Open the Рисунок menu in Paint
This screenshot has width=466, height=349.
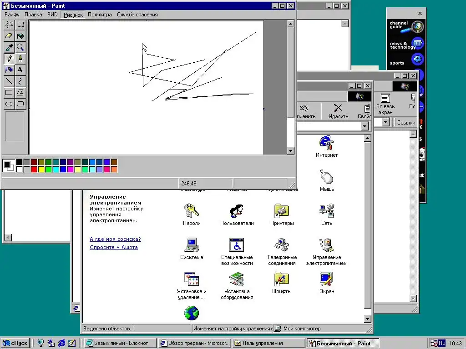point(73,15)
